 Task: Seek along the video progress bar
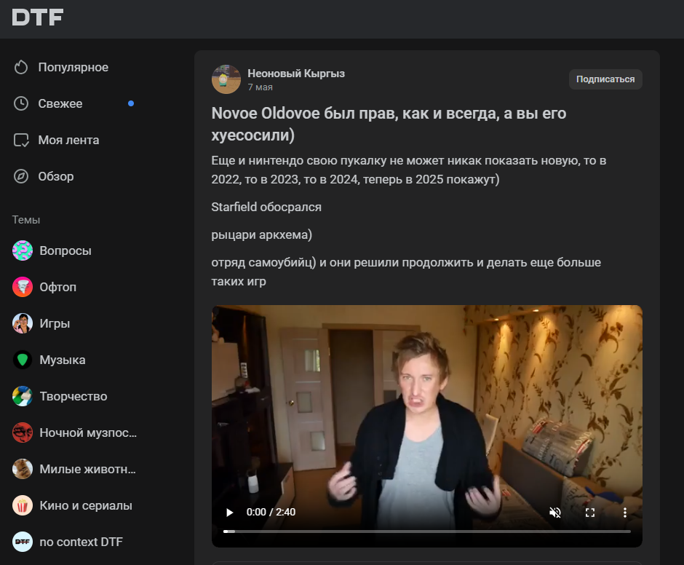427,532
